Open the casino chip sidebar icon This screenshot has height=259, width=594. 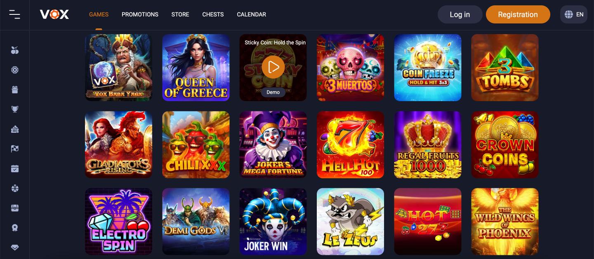(15, 70)
